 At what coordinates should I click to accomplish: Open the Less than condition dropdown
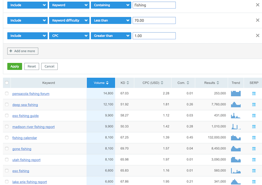click(111, 20)
